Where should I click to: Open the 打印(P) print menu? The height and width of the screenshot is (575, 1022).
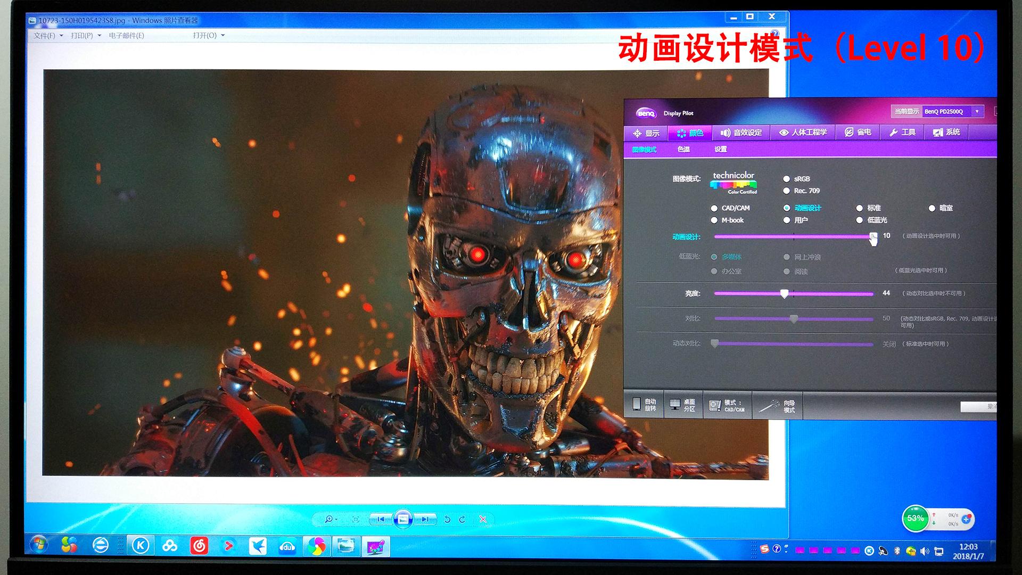[81, 36]
